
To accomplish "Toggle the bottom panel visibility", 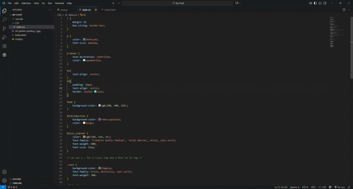I will (x=320, y=3).
